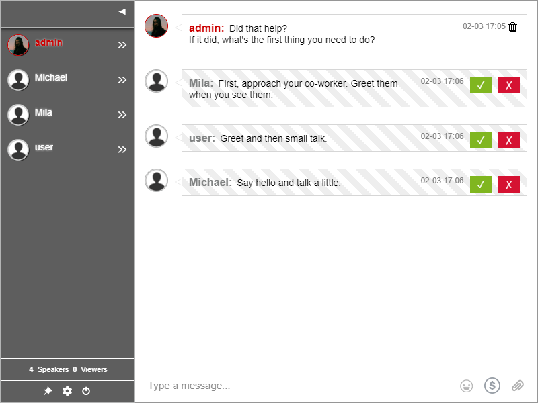This screenshot has height=403, width=538.
Task: Delete admin's message using the trash icon
Action: click(x=512, y=26)
